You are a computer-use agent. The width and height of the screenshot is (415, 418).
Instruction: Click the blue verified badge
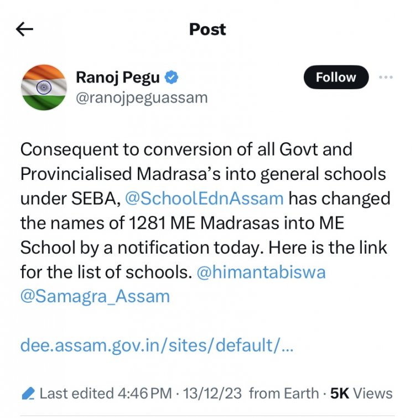(x=172, y=78)
